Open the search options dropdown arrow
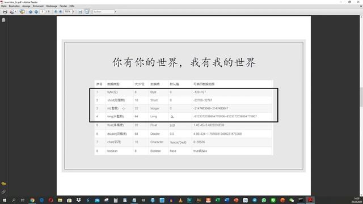The image size is (363, 204). [116, 11]
